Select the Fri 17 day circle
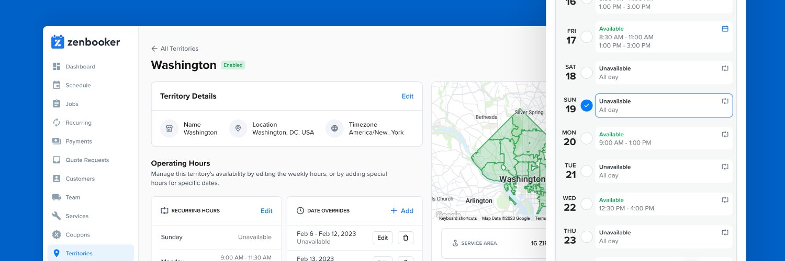 tap(587, 37)
